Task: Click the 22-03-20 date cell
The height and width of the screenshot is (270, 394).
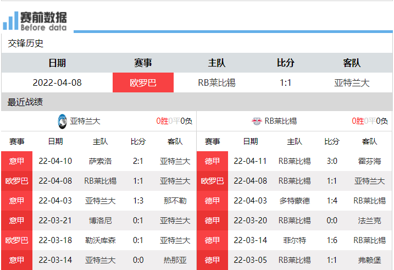Action: (x=250, y=221)
